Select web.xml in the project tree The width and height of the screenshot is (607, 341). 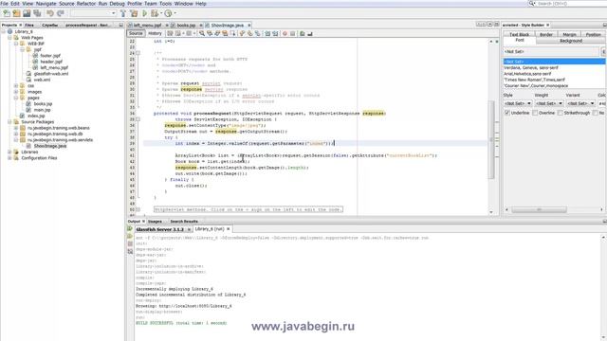42,80
